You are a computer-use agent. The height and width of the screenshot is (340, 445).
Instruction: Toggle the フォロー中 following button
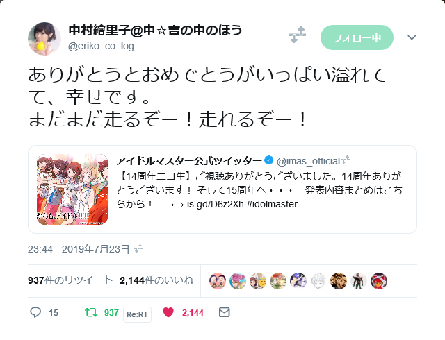tap(357, 37)
